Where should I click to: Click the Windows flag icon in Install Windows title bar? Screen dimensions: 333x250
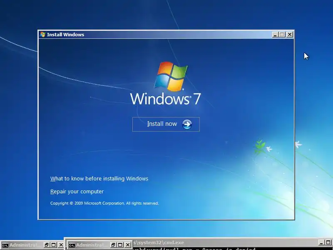[x=43, y=35]
